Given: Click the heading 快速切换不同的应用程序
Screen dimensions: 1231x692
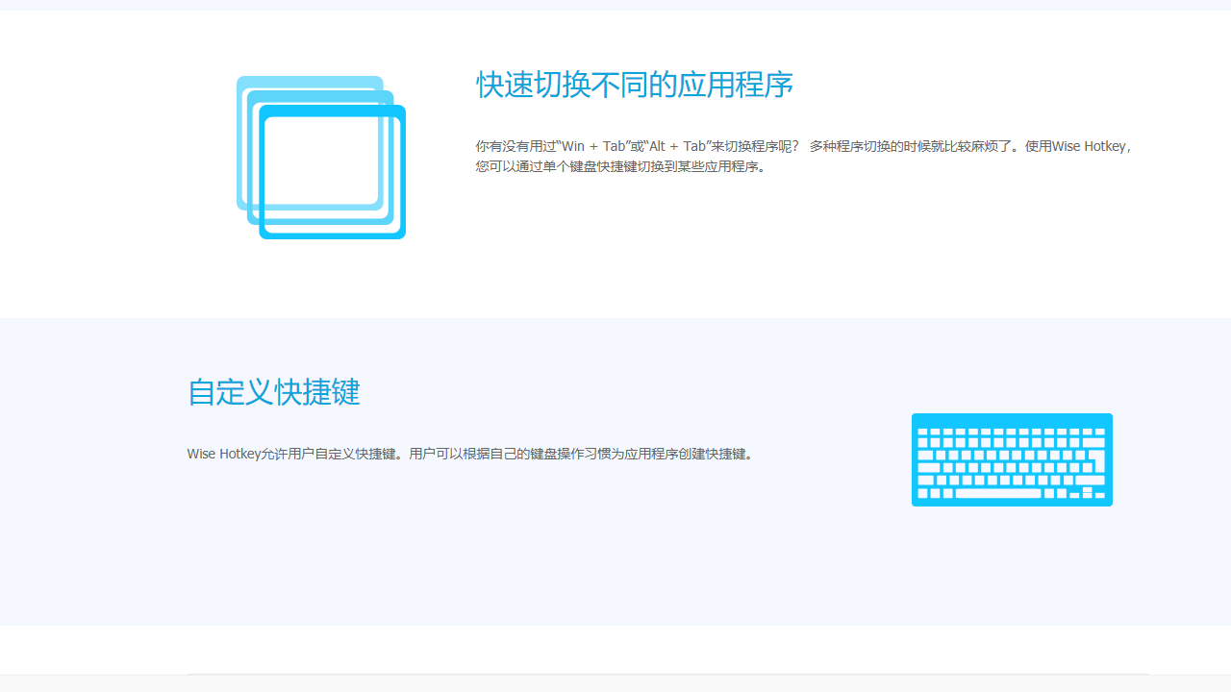Looking at the screenshot, I should coord(634,85).
